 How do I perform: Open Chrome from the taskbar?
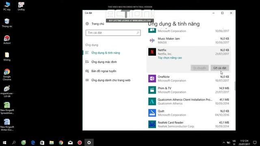tap(61, 142)
